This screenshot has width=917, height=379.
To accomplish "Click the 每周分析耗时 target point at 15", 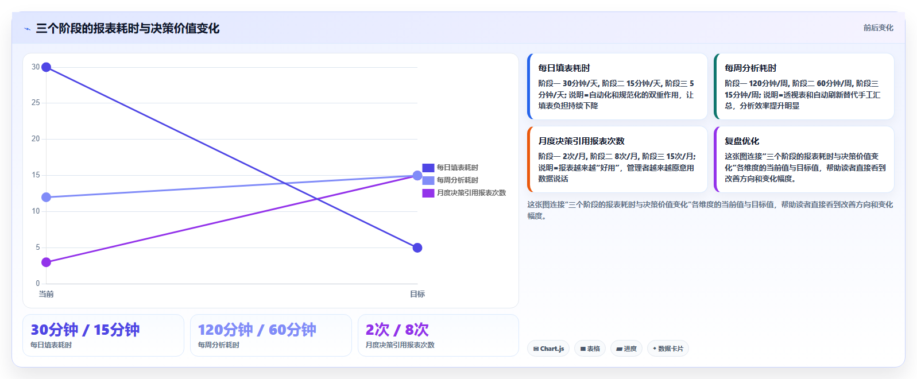I will 417,176.
